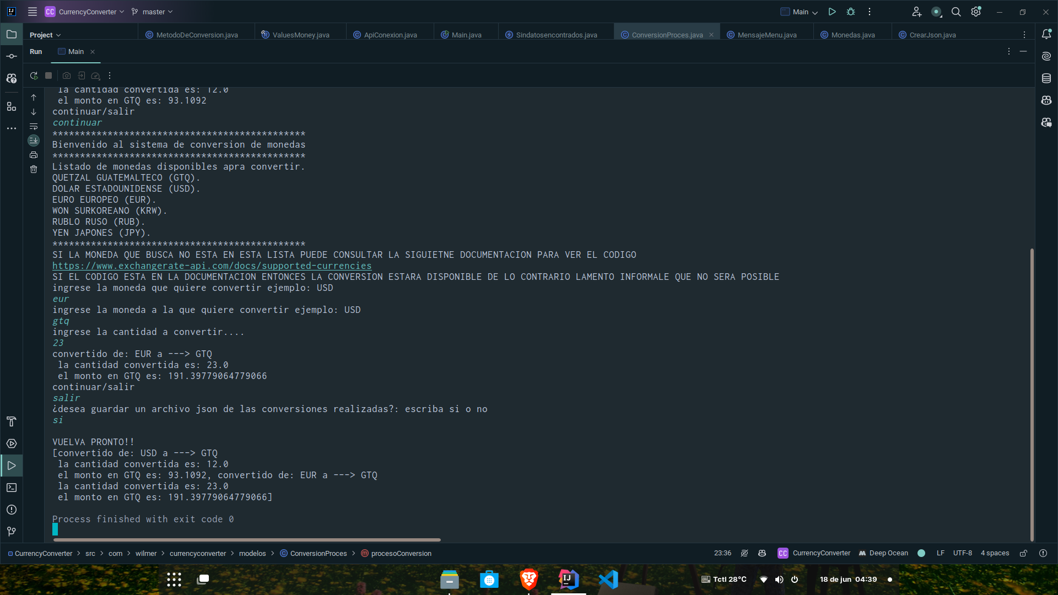
Task: Switch to the ApiConexion.java tab
Action: 390,35
